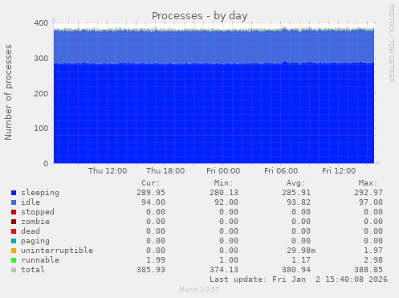Click the 'Thu 18:00' time axis label
The width and height of the screenshot is (399, 298).
165,171
